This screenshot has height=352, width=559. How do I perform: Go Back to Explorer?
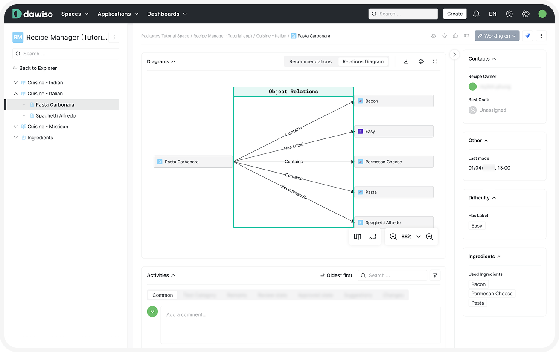(35, 68)
